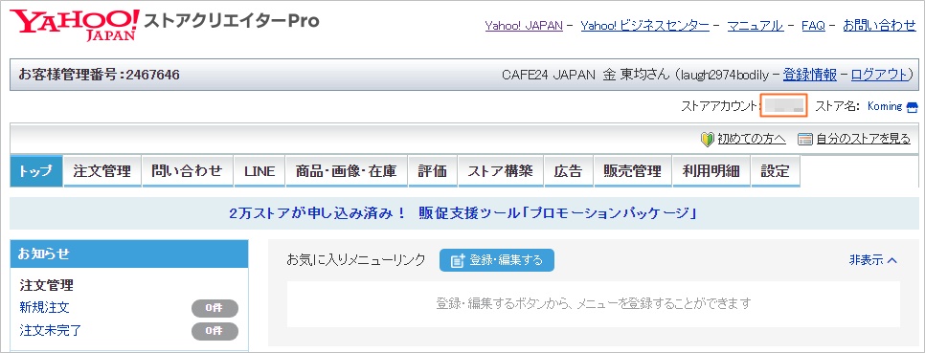925x353 pixels.
Task: Open the お問い合わせ header link
Action: coord(879,26)
